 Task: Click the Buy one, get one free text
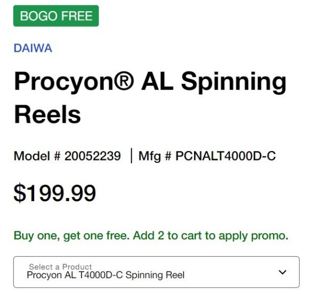tap(71, 236)
